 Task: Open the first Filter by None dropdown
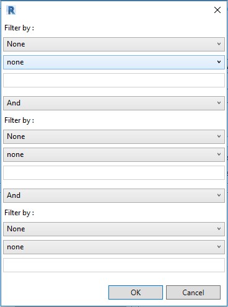(114, 44)
